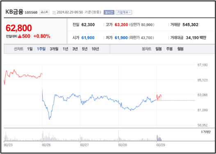The width and height of the screenshot is (216, 154).
Task: Click the 65,123 y-axis label
Action: [x=202, y=80]
